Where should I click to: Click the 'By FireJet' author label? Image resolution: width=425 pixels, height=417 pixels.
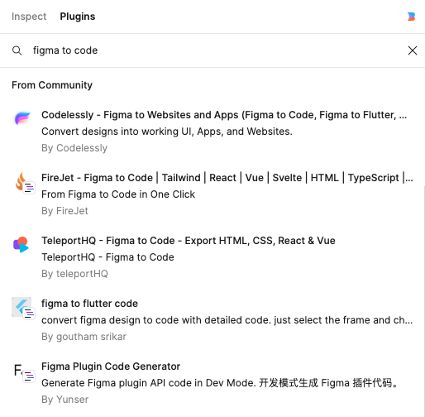[x=64, y=211]
